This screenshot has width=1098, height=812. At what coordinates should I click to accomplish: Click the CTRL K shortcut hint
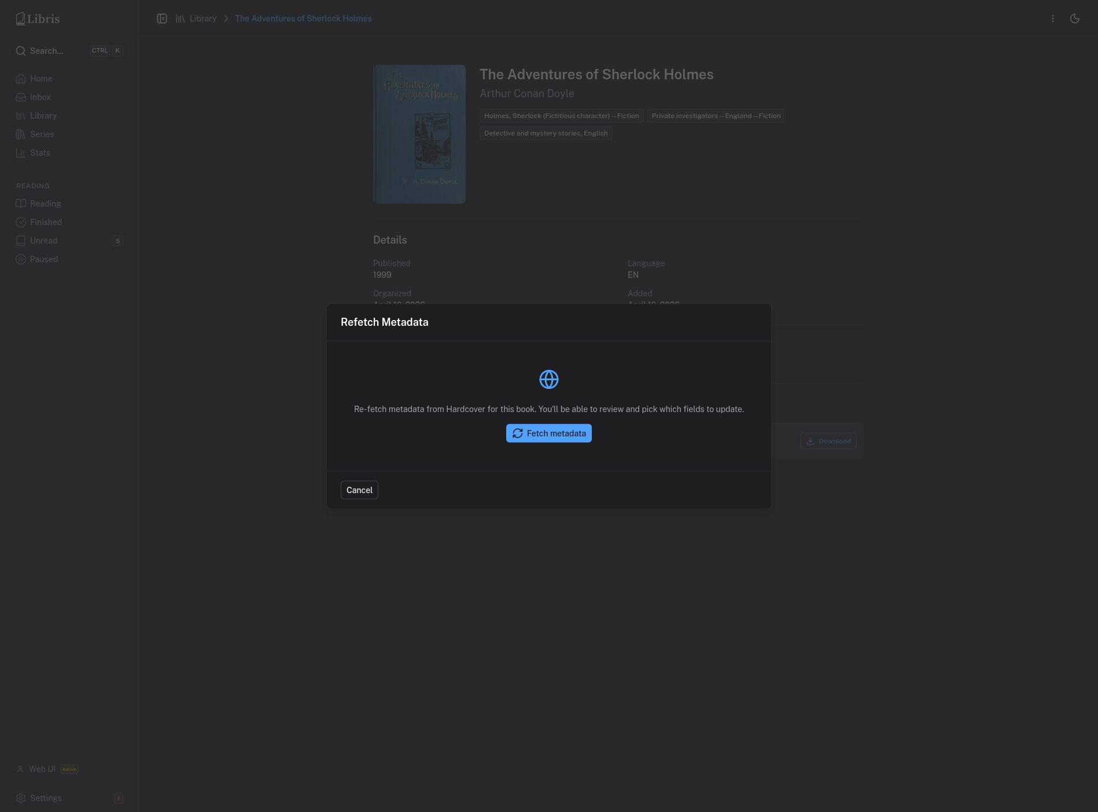pyautogui.click(x=106, y=51)
